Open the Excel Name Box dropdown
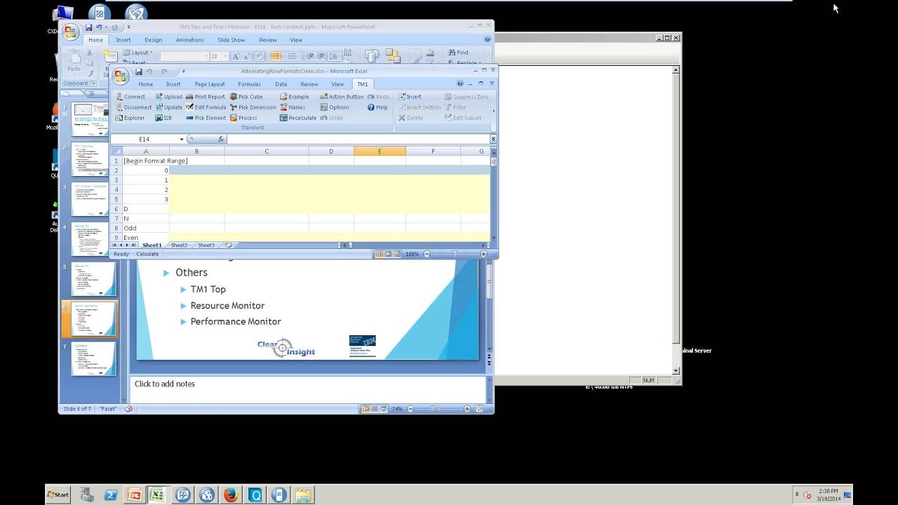The width and height of the screenshot is (898, 505). [x=182, y=139]
